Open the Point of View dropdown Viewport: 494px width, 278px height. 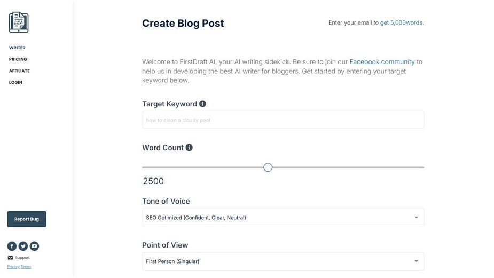click(283, 261)
